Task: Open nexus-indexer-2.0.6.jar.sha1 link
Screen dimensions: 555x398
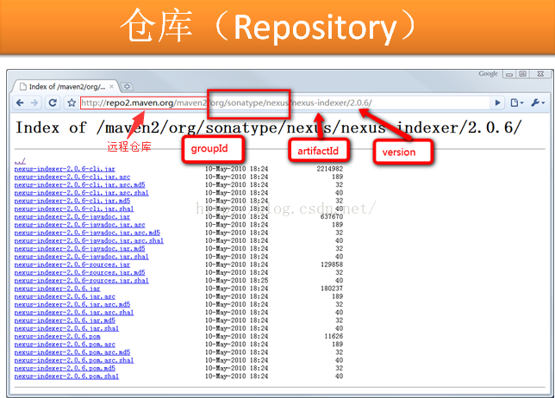Action: click(66, 328)
